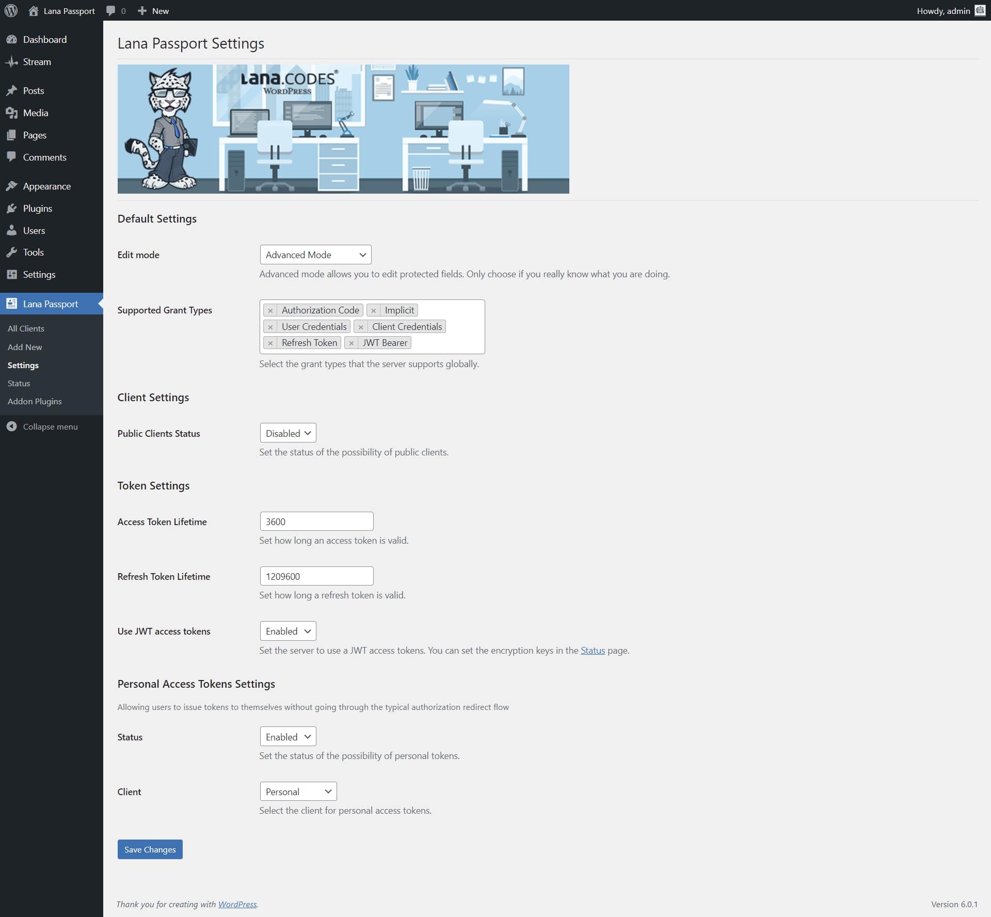This screenshot has height=917, width=991.
Task: Remove the JWT Bearer grant tag
Action: coord(351,343)
